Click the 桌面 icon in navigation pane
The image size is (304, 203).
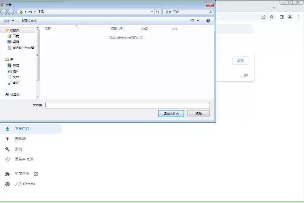click(x=9, y=42)
